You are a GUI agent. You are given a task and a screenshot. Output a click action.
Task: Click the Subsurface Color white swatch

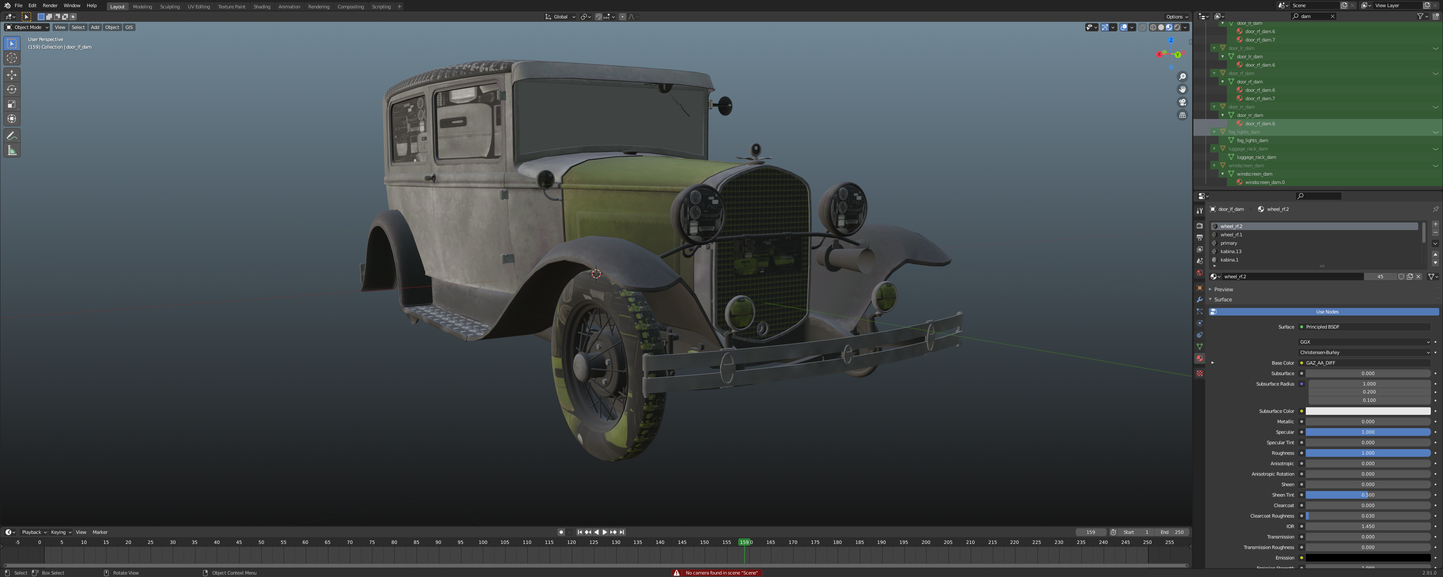[x=1368, y=411]
